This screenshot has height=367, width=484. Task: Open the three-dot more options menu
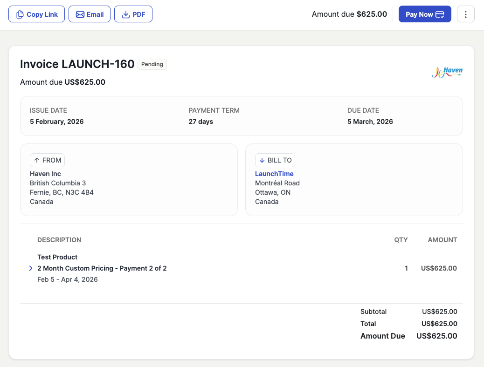(465, 14)
